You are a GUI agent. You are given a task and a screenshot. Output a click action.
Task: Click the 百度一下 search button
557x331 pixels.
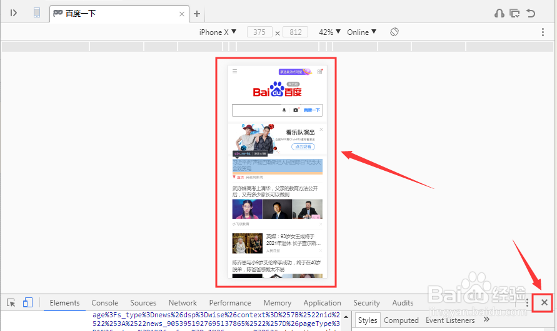[312, 110]
